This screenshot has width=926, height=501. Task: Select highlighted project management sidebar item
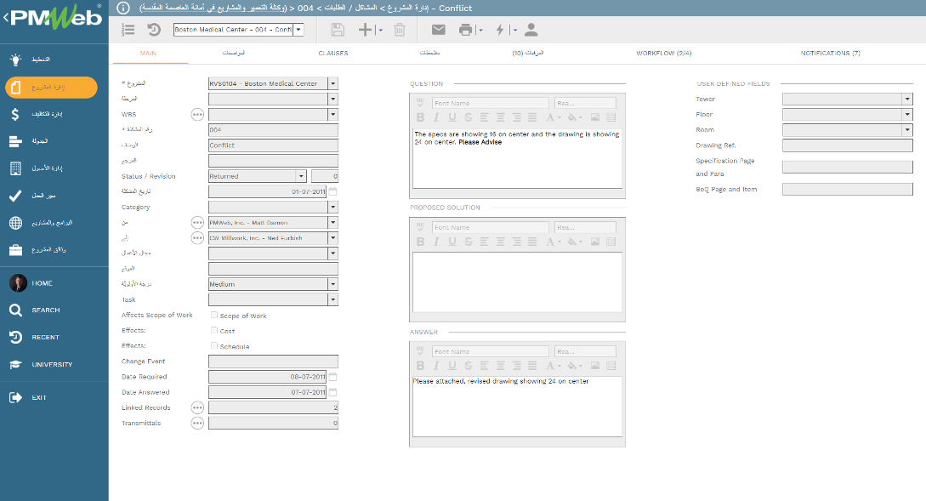click(51, 88)
